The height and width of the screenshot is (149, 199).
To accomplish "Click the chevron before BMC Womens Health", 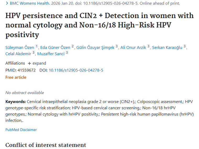I will tap(7, 4).
